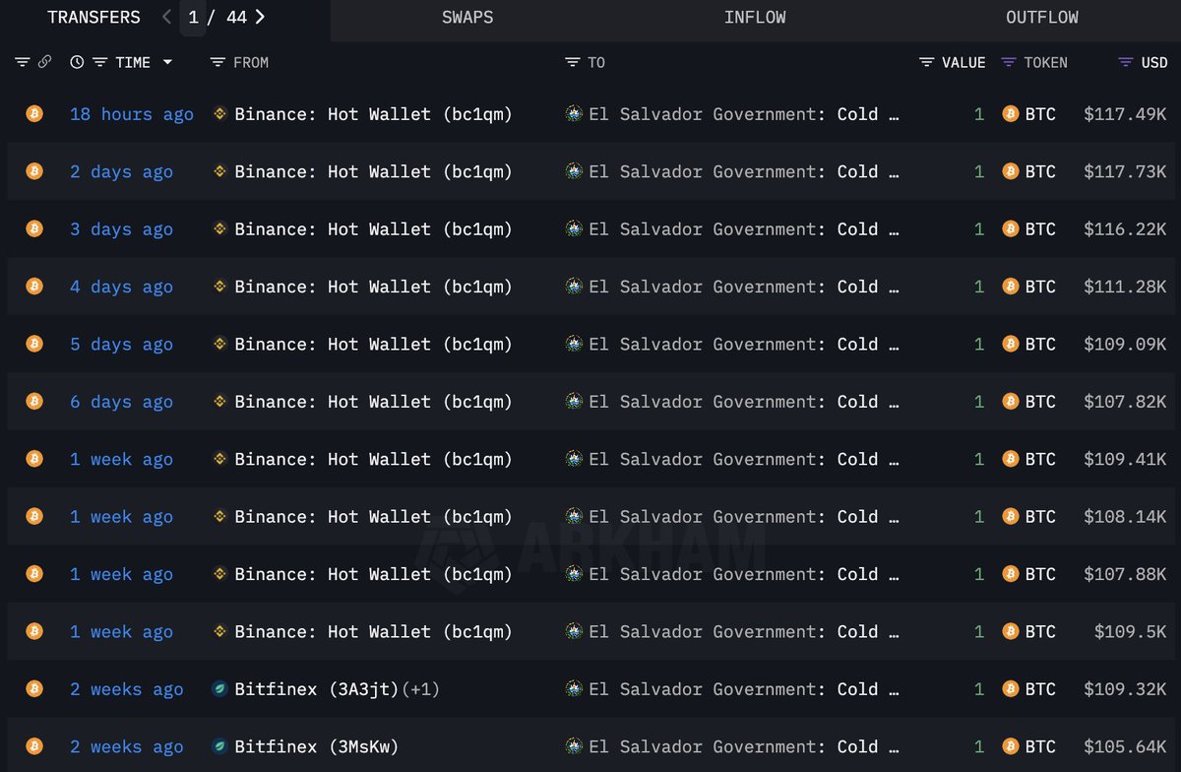Click Bitfinex logo next to Bitfinex (3MsKw)
Screen dimensions: 1181x772
[220, 746]
